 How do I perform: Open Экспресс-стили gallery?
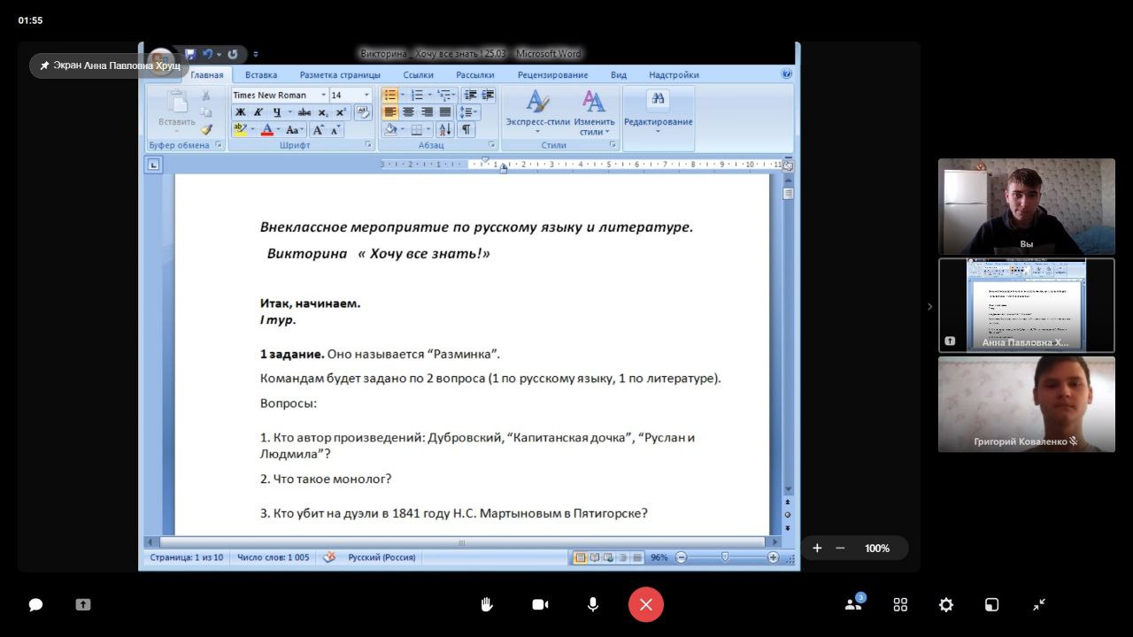(x=537, y=111)
